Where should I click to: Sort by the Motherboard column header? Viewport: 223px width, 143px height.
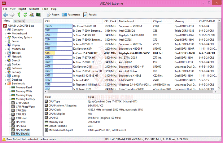click(x=135, y=21)
